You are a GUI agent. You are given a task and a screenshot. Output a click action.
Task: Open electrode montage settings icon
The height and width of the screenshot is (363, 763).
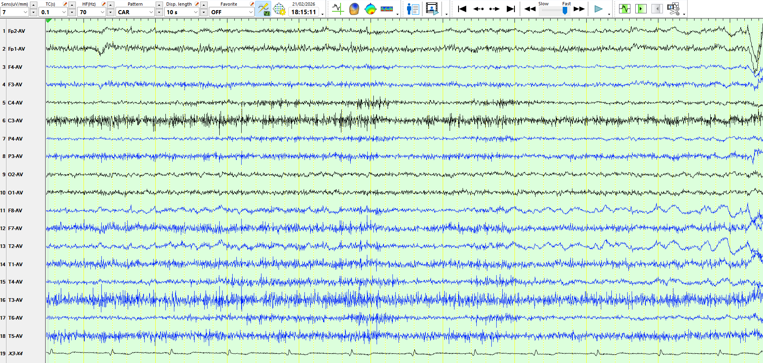point(279,9)
